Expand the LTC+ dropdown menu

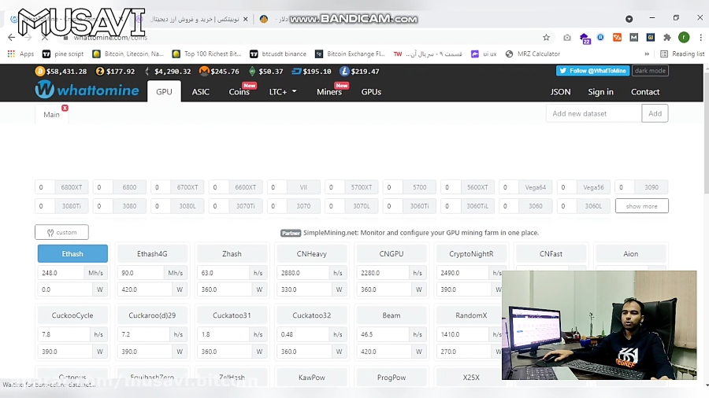coord(283,91)
